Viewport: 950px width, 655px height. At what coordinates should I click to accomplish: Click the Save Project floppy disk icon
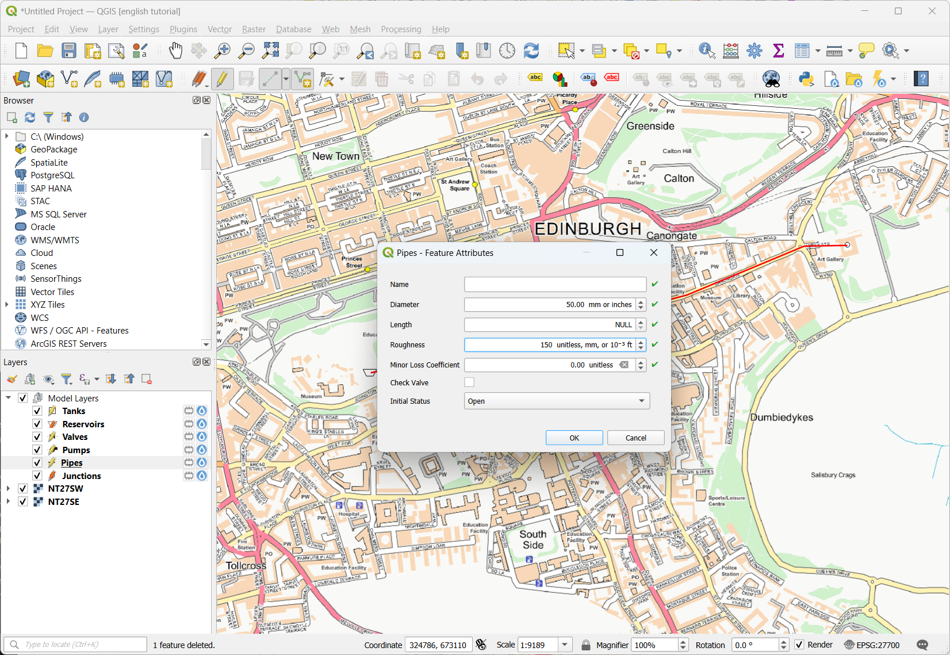[x=69, y=51]
